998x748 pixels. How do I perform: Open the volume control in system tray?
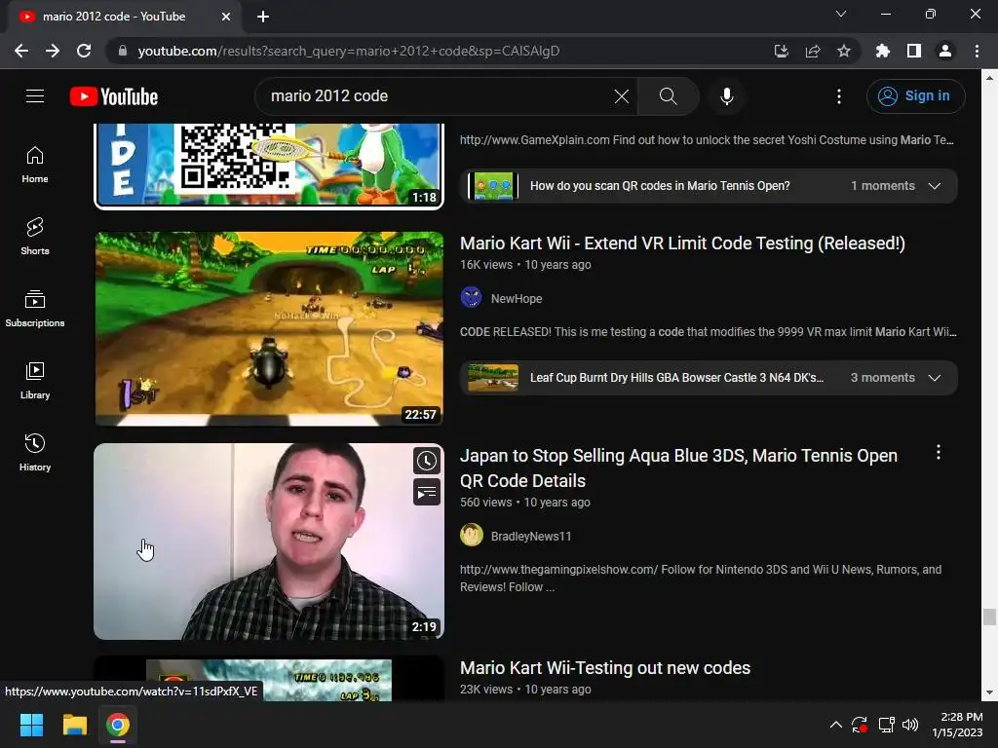click(x=910, y=725)
